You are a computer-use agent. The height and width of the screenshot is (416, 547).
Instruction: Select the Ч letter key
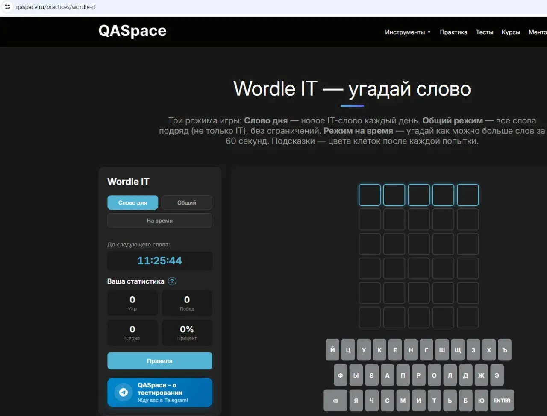tap(371, 401)
